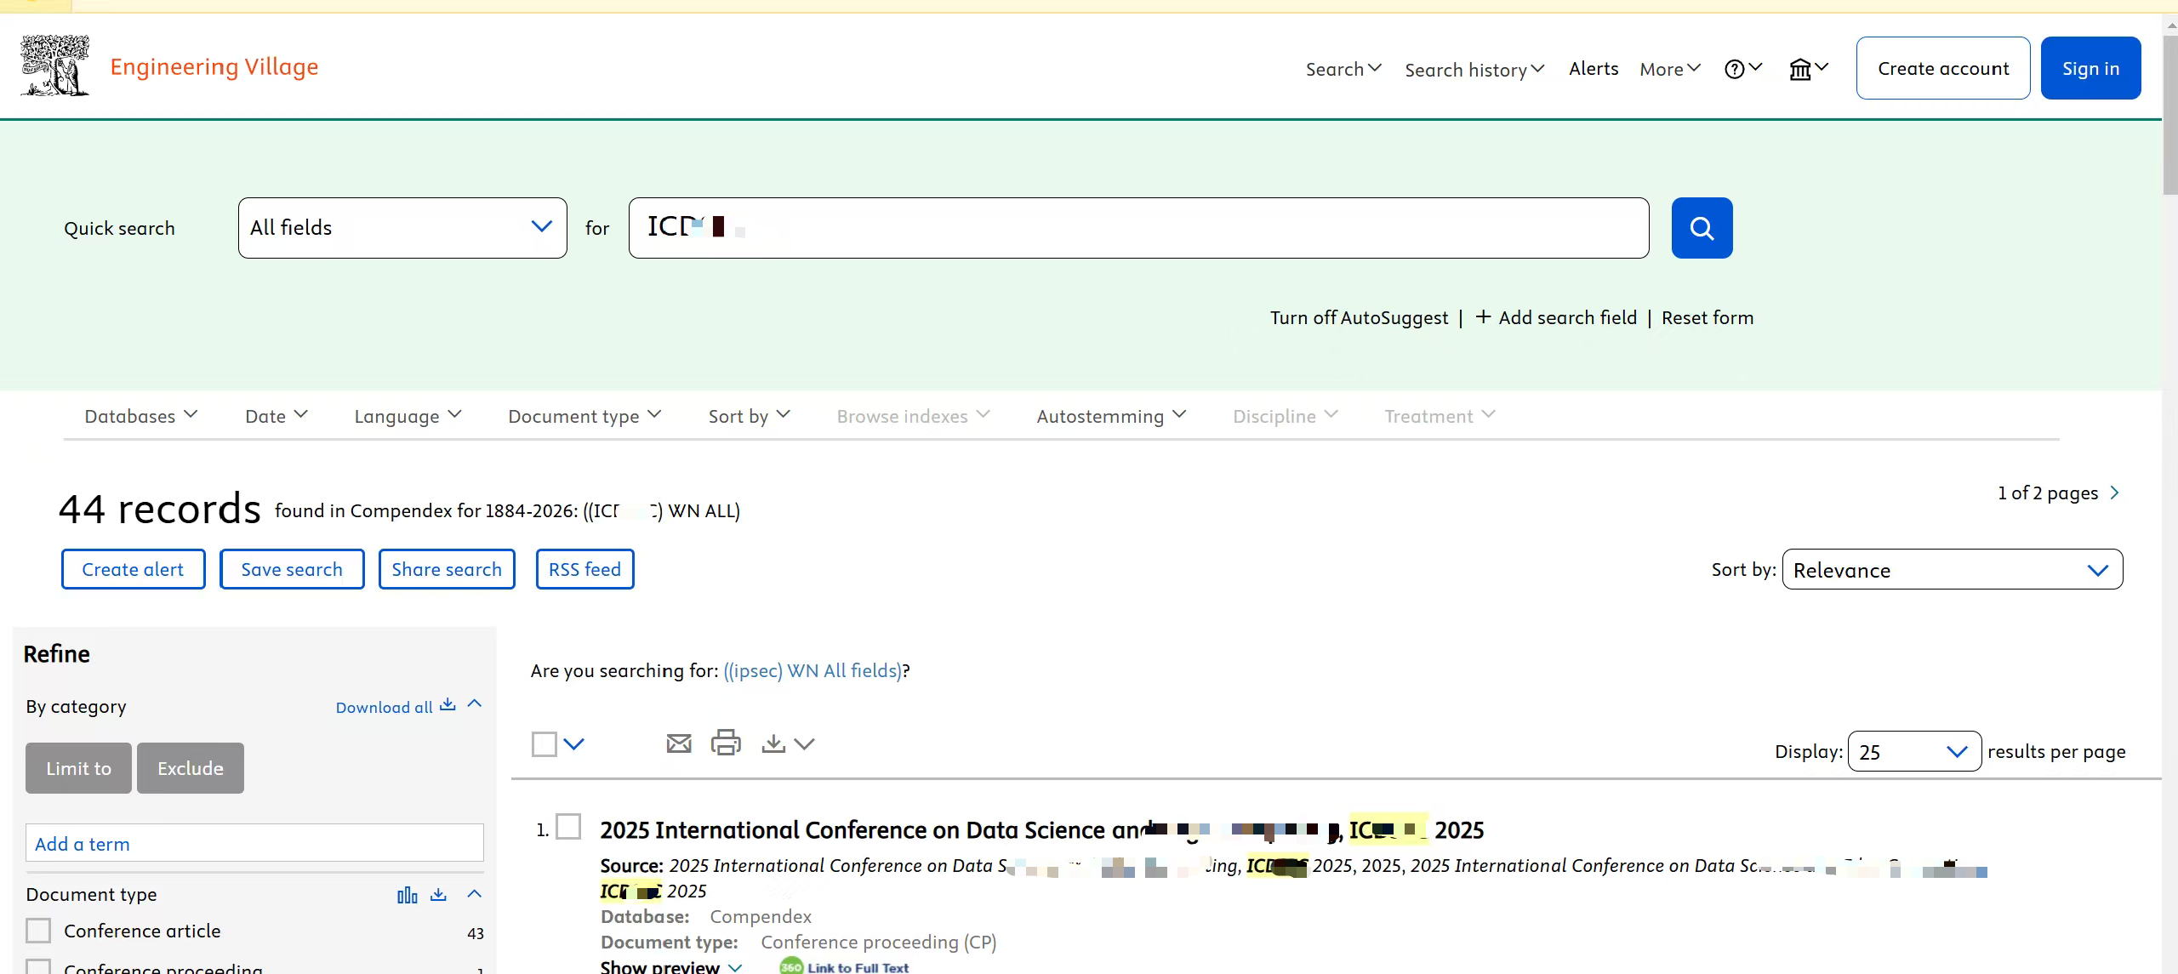The image size is (2178, 974).
Task: Open the All fields dropdown
Action: pyautogui.click(x=402, y=228)
